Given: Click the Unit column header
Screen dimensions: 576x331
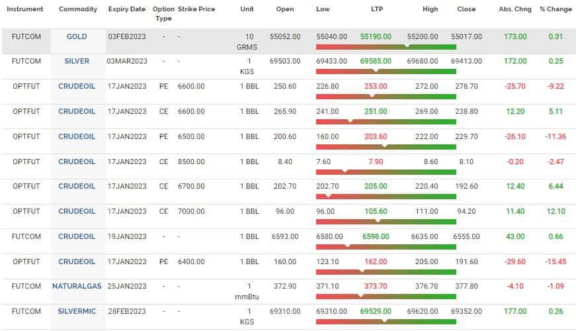Looking at the screenshot, I should click(247, 9).
